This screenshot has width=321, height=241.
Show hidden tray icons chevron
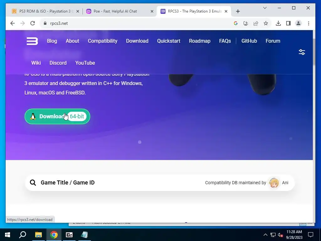tap(265, 235)
